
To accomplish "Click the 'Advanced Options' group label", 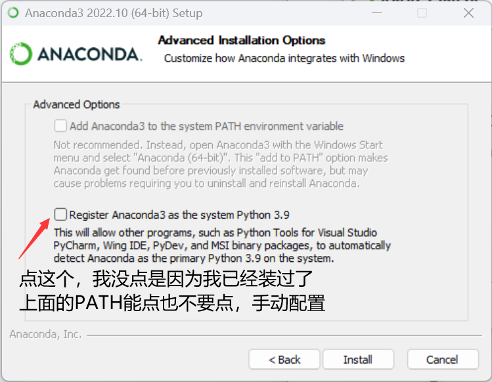I will tap(76, 104).
